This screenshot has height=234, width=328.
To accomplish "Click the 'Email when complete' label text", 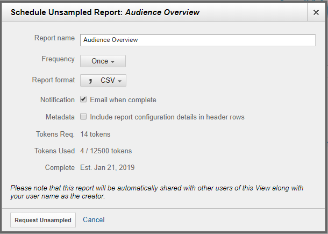I will click(x=123, y=100).
